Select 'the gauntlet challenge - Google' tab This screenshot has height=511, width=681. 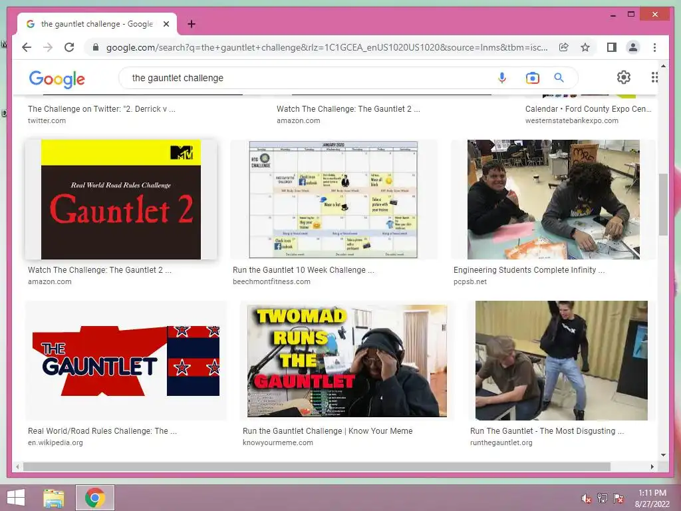click(97, 24)
